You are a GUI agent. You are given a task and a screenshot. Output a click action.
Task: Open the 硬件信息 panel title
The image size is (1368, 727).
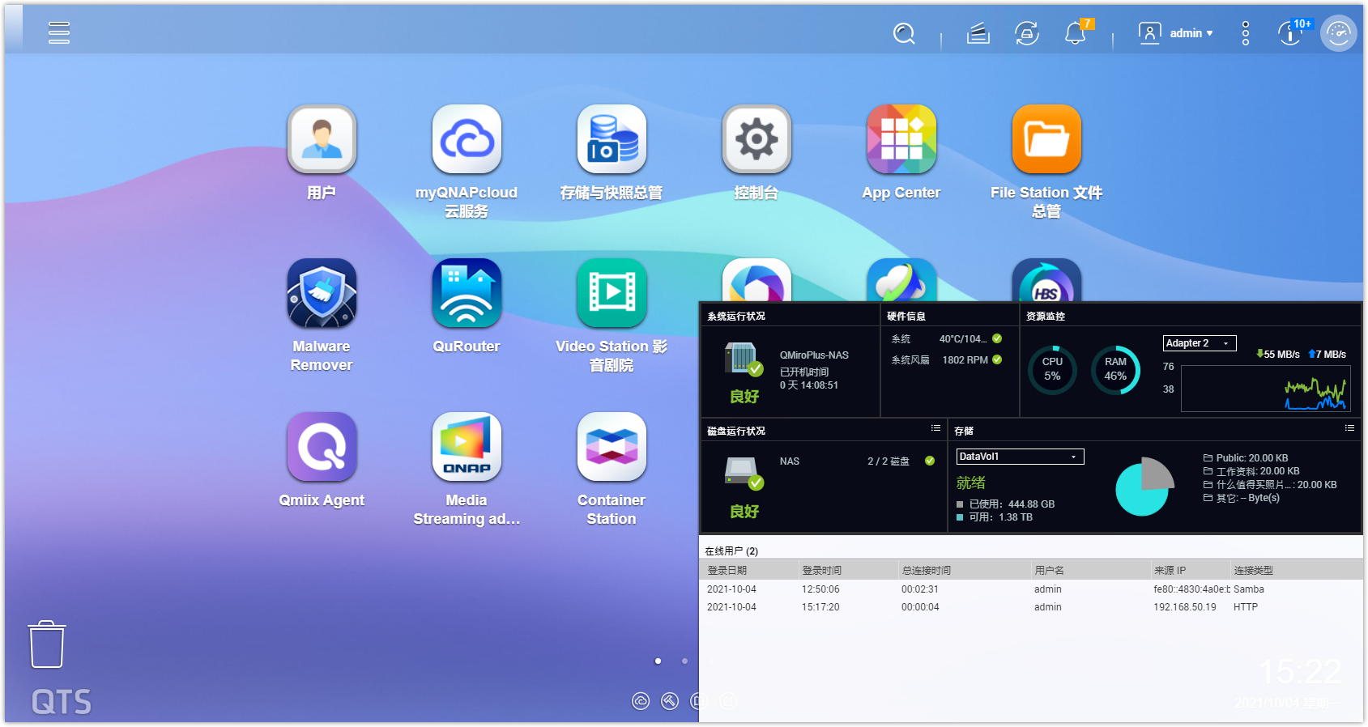click(x=906, y=317)
